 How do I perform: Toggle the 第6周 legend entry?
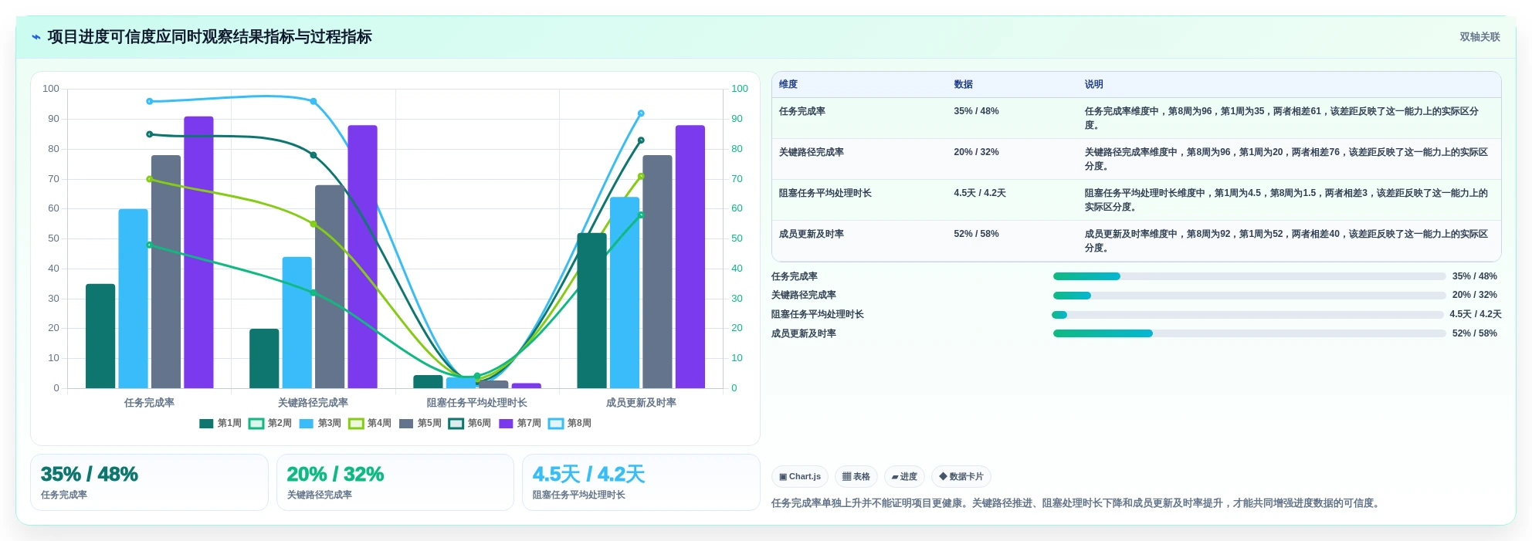[x=469, y=424]
